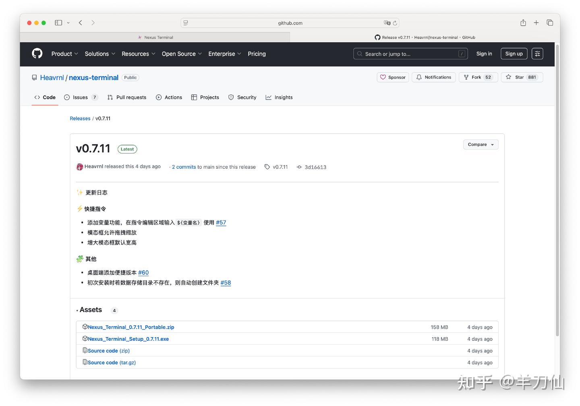Open Security via the shield icon
Screen dimensions: 580x406
coord(231,97)
